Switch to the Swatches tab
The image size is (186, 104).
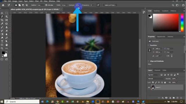point(157,11)
